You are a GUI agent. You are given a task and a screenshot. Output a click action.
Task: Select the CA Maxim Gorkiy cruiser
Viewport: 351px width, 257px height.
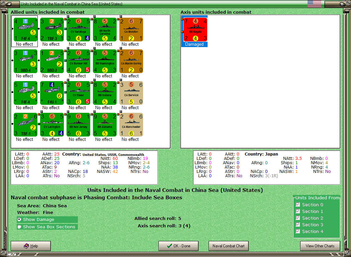pos(131,61)
